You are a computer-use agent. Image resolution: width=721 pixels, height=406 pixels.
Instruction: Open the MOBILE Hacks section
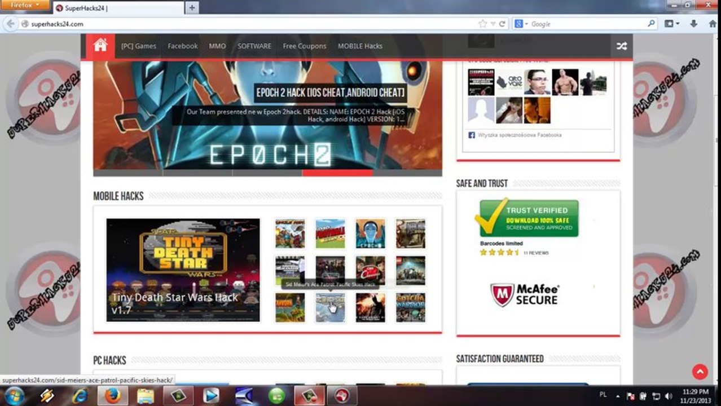point(360,46)
